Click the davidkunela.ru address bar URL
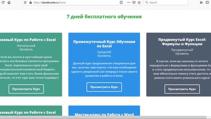The height and width of the screenshot is (119, 211). point(50,2)
